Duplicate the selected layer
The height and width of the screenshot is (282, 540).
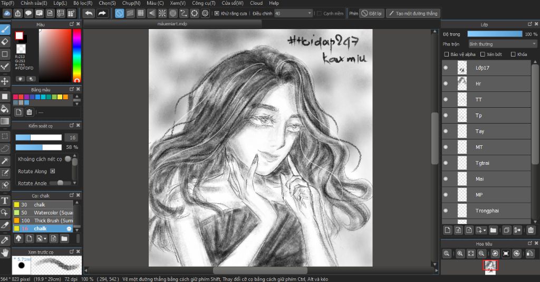click(507, 230)
